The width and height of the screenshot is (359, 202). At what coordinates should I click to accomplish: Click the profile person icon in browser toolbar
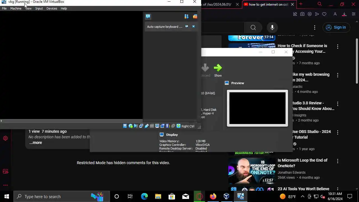[335, 14]
